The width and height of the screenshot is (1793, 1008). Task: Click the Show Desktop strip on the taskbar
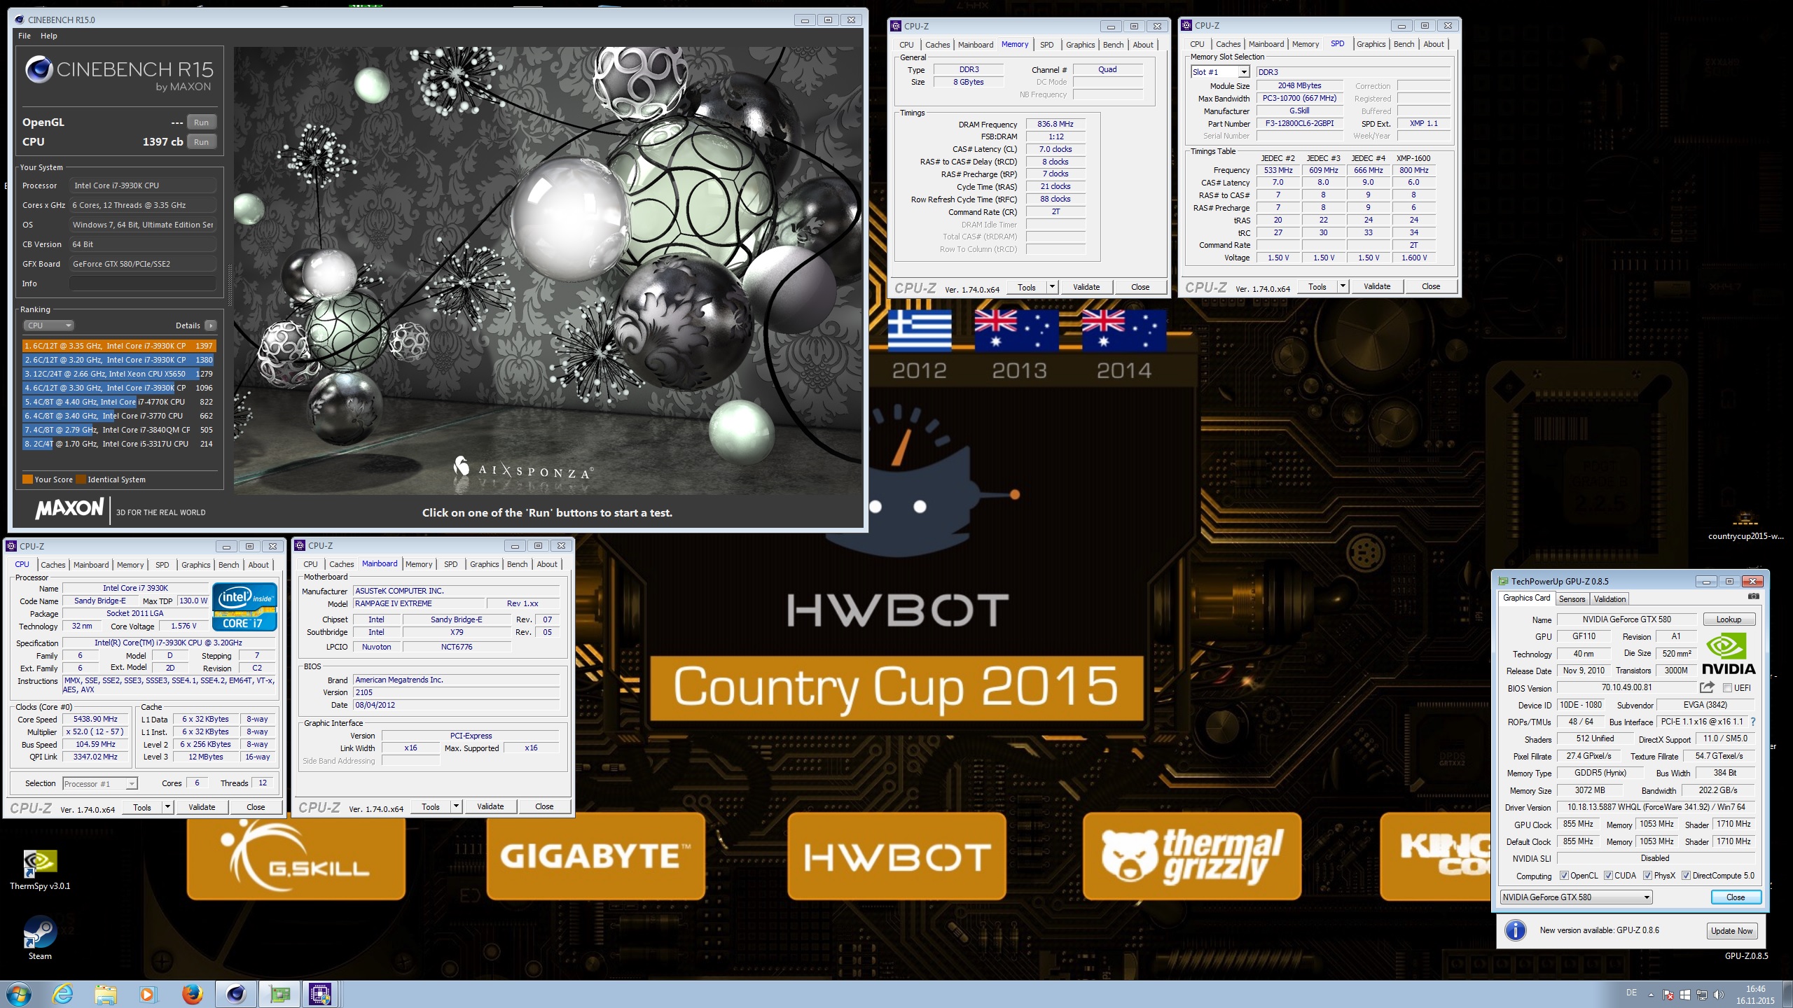coord(1788,994)
